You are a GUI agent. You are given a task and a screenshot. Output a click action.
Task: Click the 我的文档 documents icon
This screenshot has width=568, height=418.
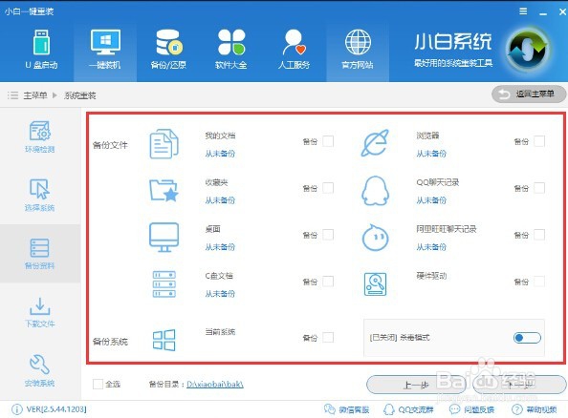pyautogui.click(x=164, y=144)
